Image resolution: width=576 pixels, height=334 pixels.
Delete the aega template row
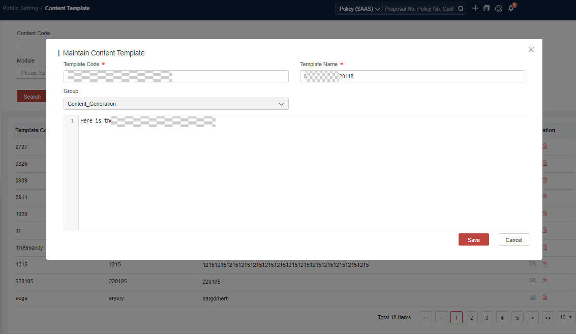(x=544, y=297)
